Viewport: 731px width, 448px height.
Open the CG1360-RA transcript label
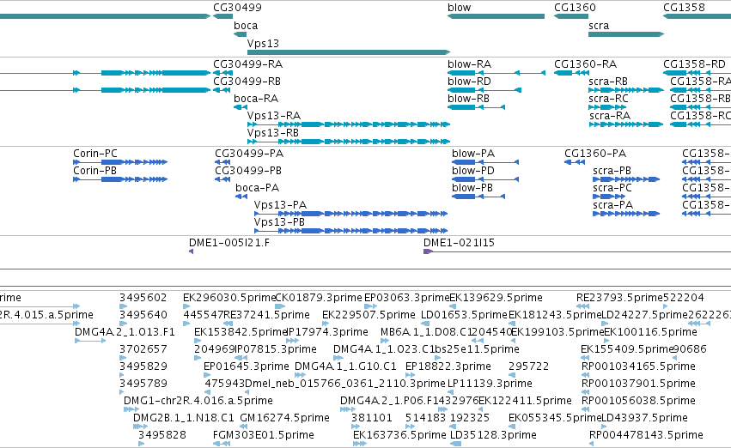tap(586, 64)
